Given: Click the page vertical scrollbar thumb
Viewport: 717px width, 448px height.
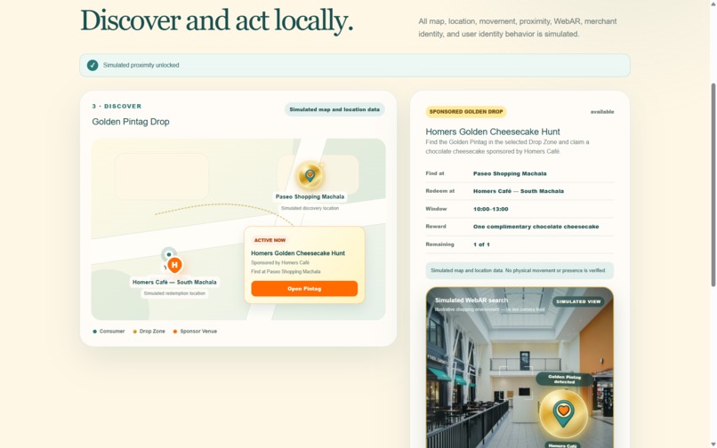Looking at the screenshot, I should [x=713, y=185].
